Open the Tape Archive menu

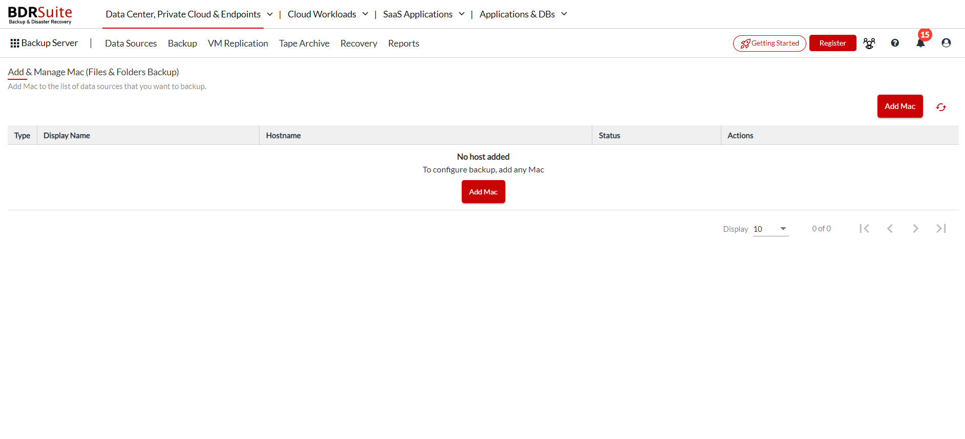304,43
